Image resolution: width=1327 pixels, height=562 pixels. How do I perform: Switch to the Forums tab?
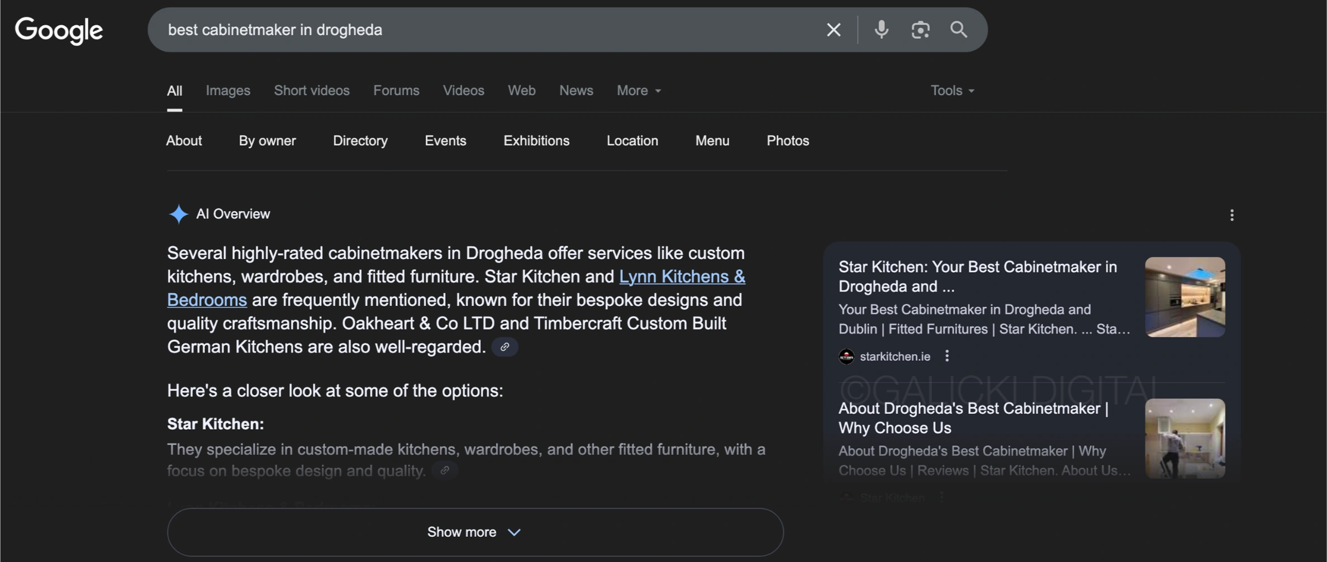tap(396, 91)
